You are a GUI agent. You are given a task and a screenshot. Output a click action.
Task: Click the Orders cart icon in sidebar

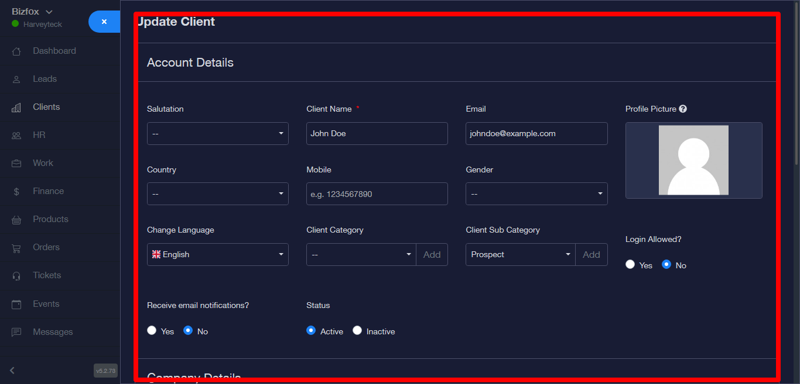tap(16, 248)
